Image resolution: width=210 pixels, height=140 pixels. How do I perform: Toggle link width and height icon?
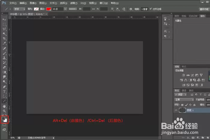point(94,9)
